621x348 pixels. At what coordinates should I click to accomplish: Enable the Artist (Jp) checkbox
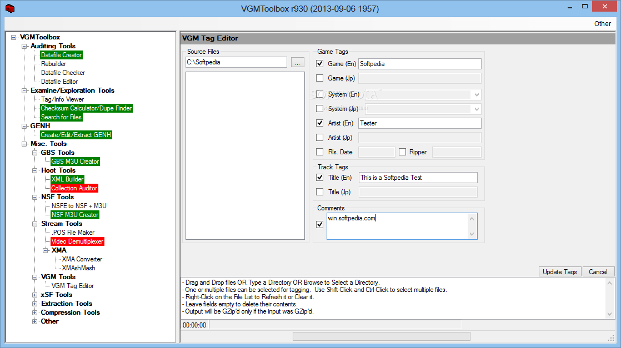tap(320, 138)
